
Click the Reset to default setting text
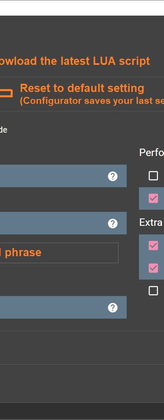click(82, 88)
